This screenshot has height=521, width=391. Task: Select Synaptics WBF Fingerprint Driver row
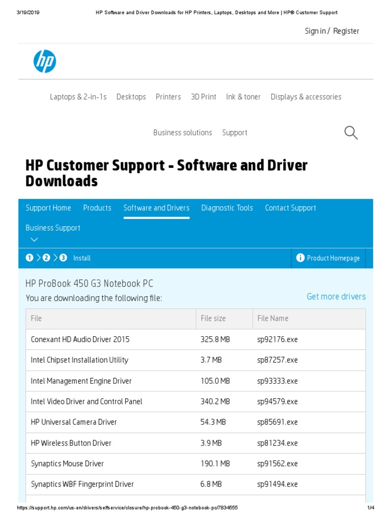click(x=195, y=484)
